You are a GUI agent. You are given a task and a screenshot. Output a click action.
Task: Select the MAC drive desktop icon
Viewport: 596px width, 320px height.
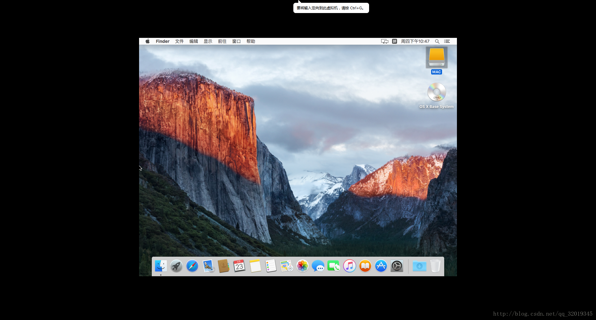coord(436,57)
